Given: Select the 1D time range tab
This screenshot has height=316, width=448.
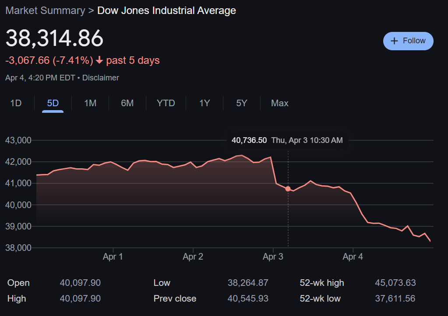Looking at the screenshot, I should point(16,103).
